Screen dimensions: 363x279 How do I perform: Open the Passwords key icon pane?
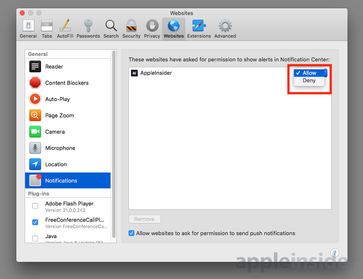pos(88,29)
